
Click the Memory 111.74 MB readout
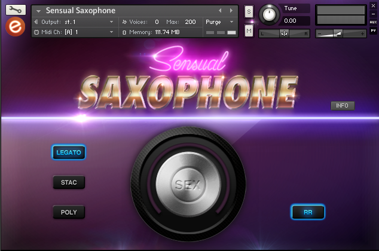click(x=167, y=32)
